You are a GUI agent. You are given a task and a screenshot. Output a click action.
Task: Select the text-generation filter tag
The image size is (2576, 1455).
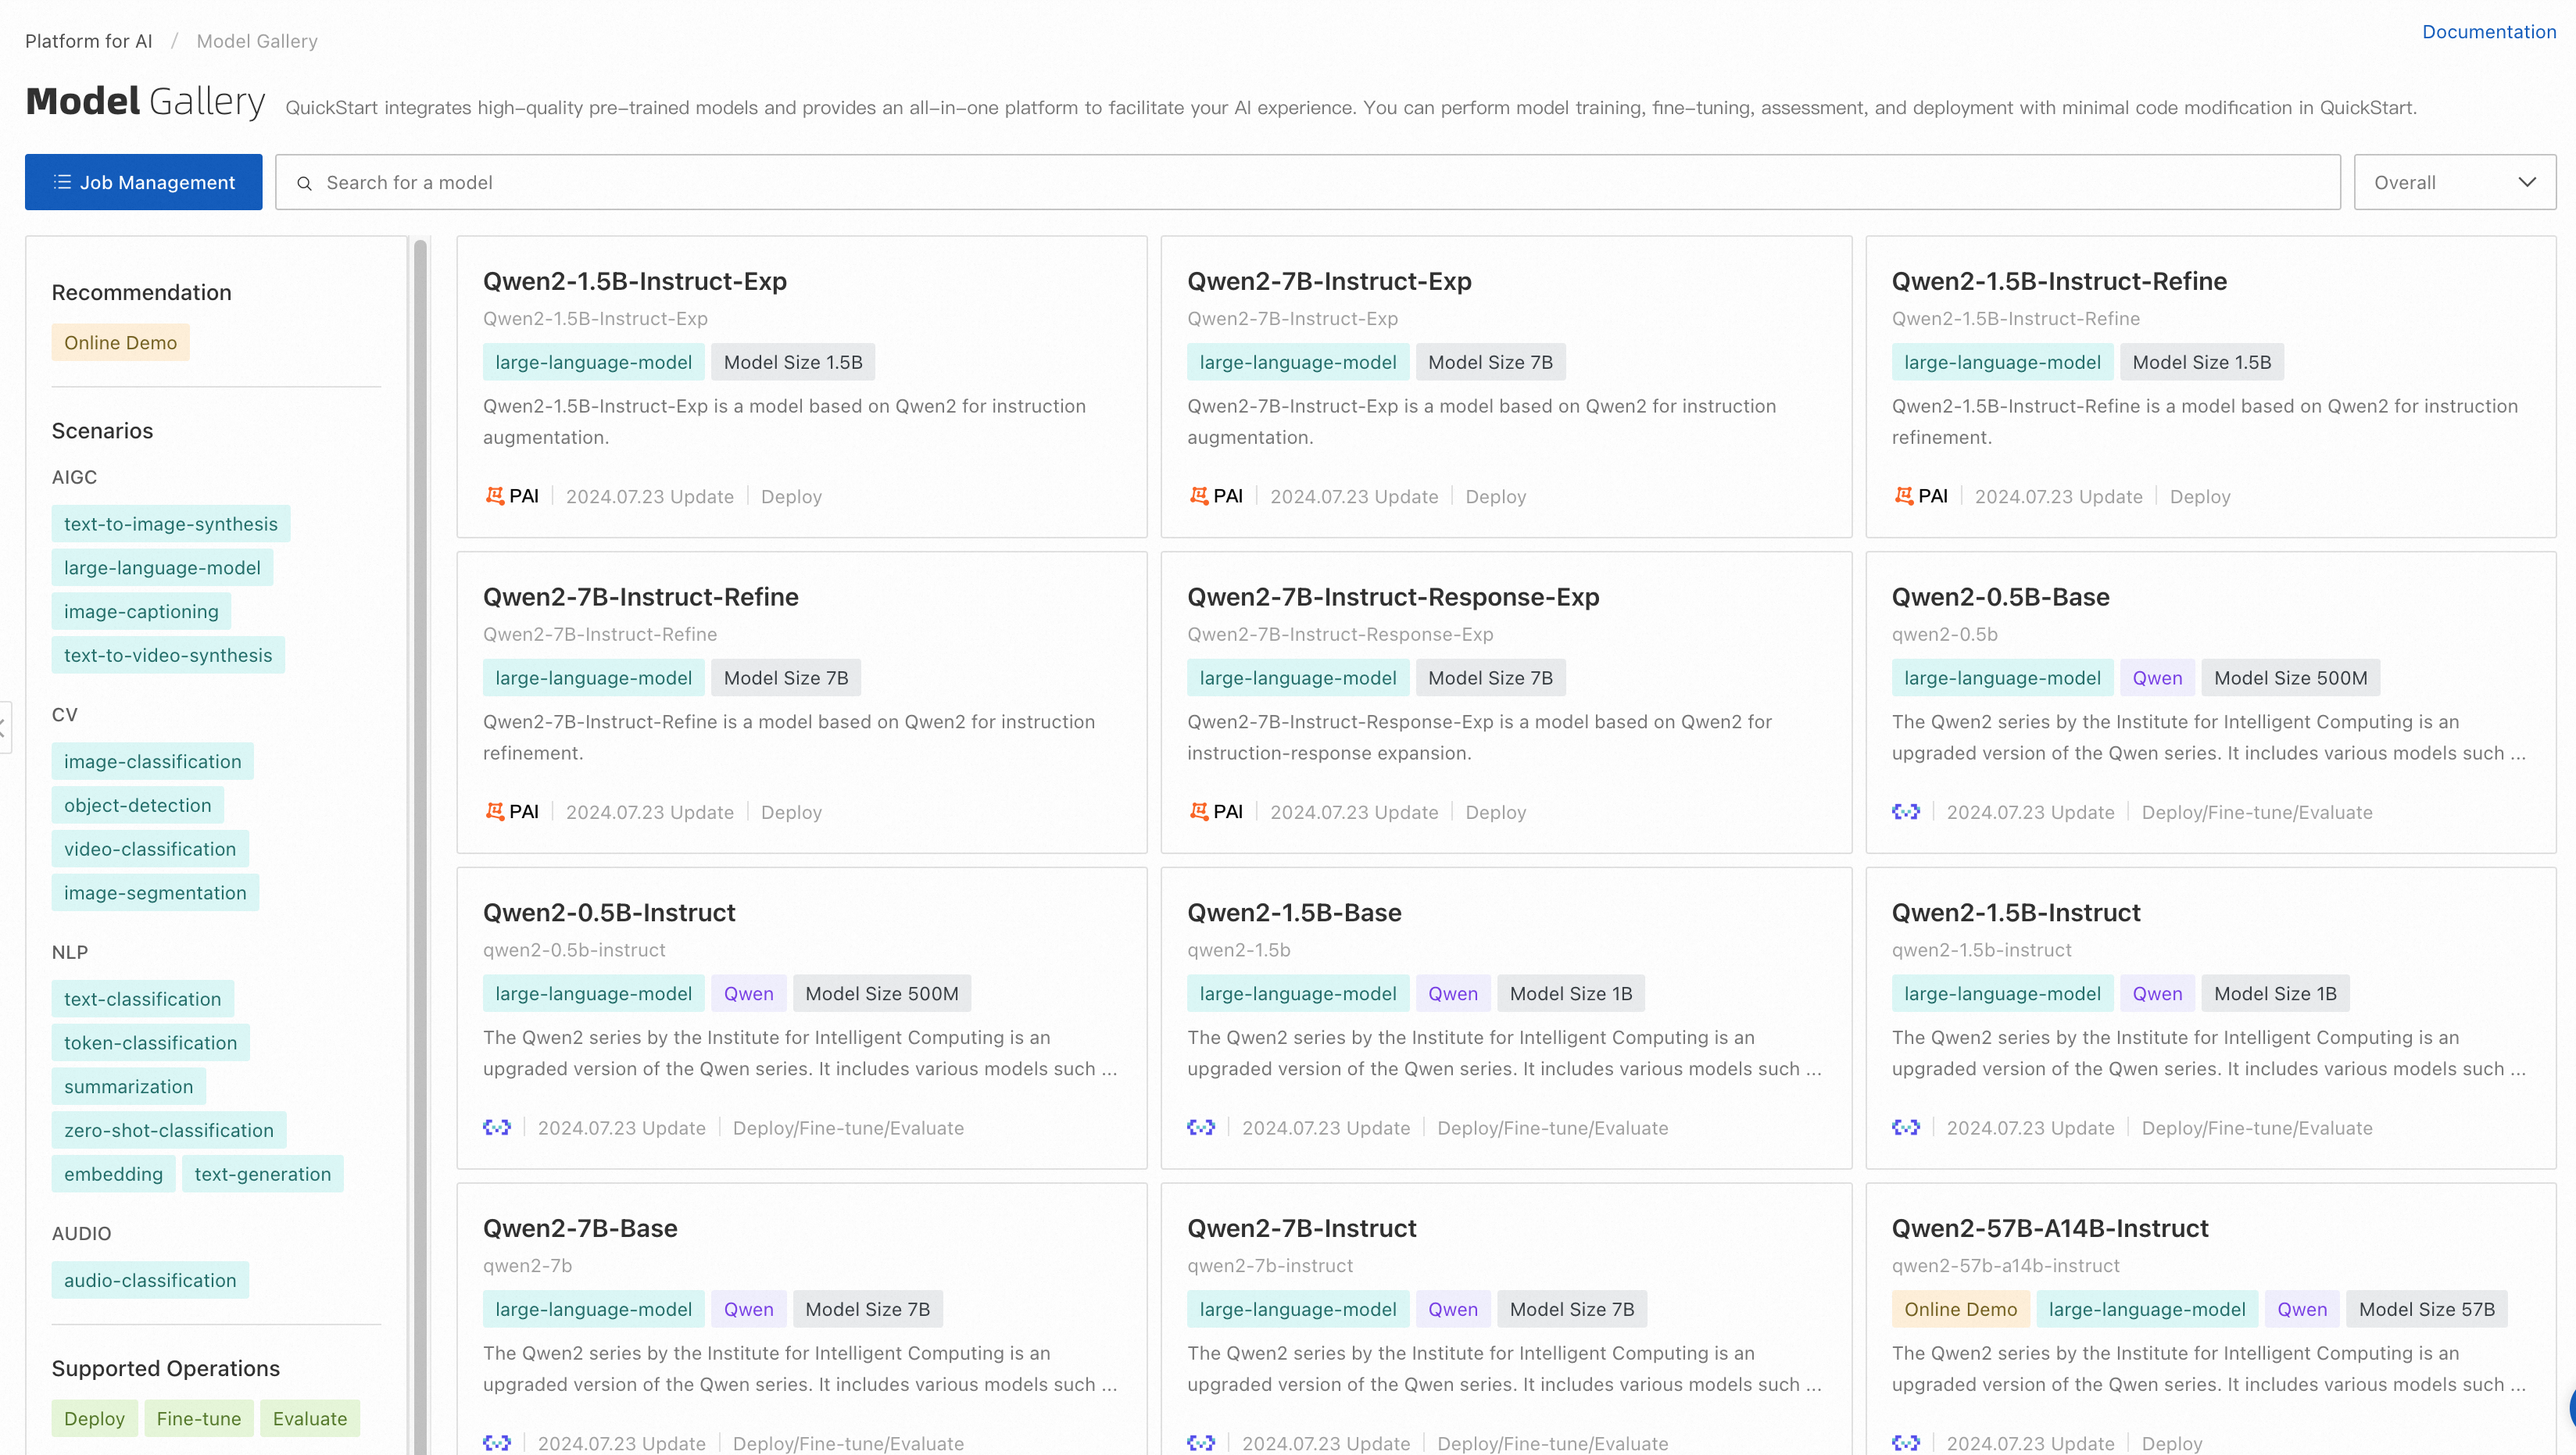pyautogui.click(x=263, y=1174)
